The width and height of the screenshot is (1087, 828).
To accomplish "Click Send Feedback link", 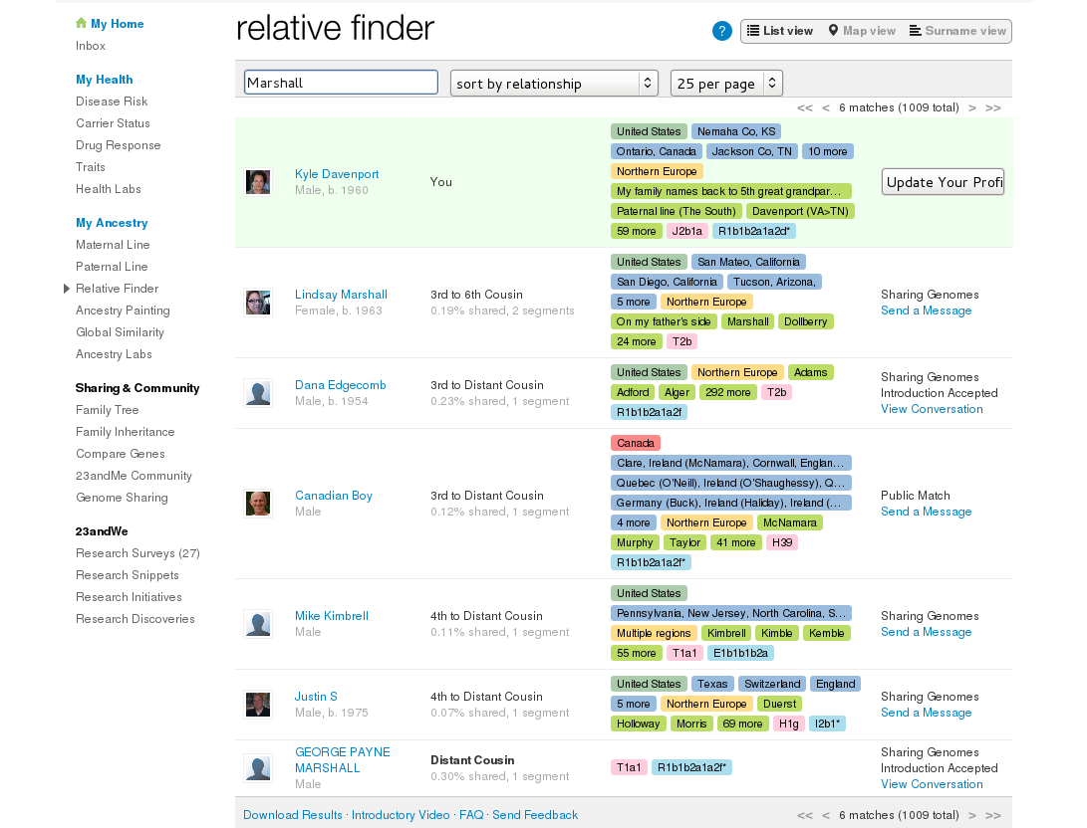I will [535, 815].
